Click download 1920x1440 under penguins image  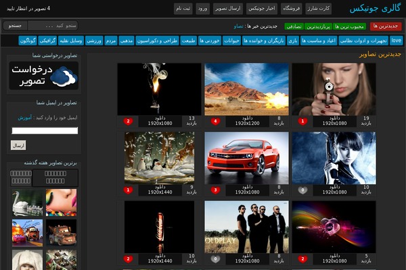pyautogui.click(x=160, y=190)
